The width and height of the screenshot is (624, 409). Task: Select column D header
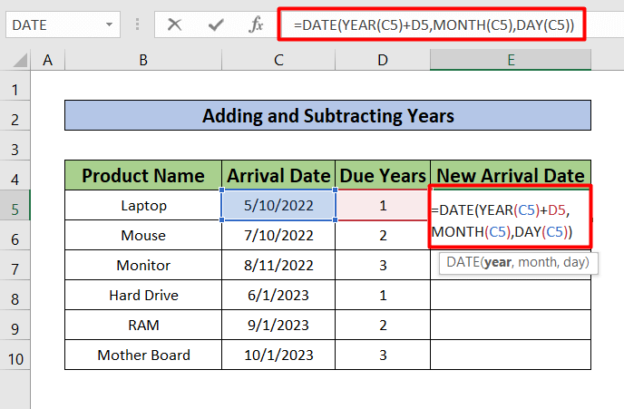383,61
